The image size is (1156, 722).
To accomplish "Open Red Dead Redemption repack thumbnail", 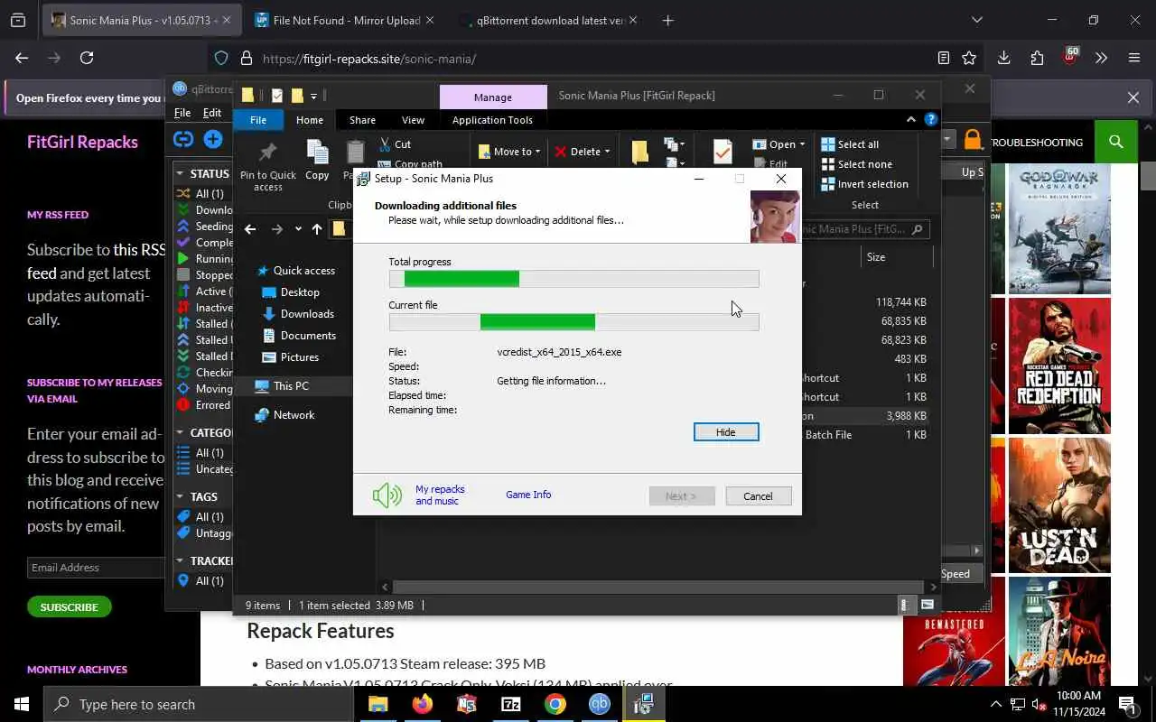I will pos(1059,366).
